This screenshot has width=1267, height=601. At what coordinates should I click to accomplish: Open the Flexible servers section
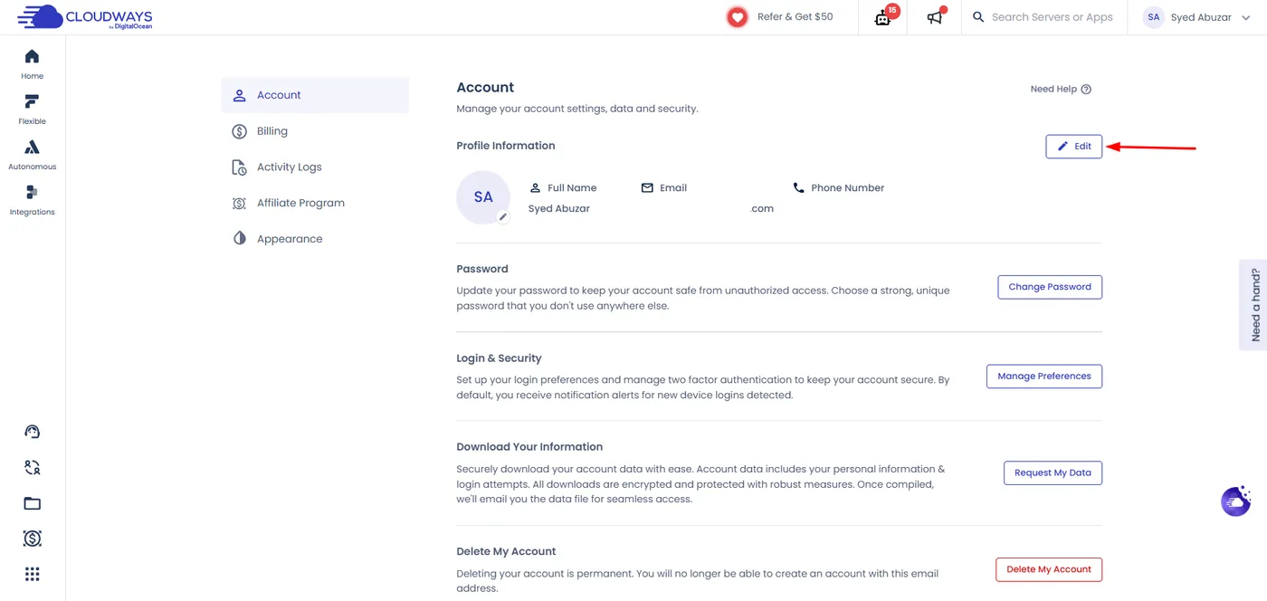(x=32, y=110)
